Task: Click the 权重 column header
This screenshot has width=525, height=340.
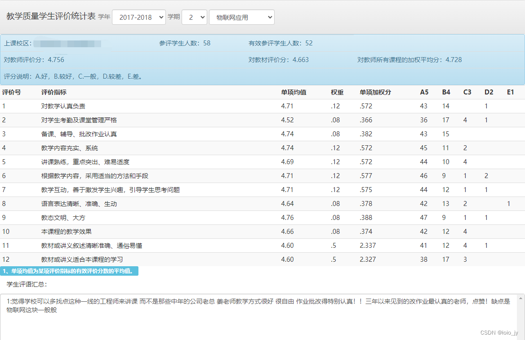Action: click(x=337, y=92)
